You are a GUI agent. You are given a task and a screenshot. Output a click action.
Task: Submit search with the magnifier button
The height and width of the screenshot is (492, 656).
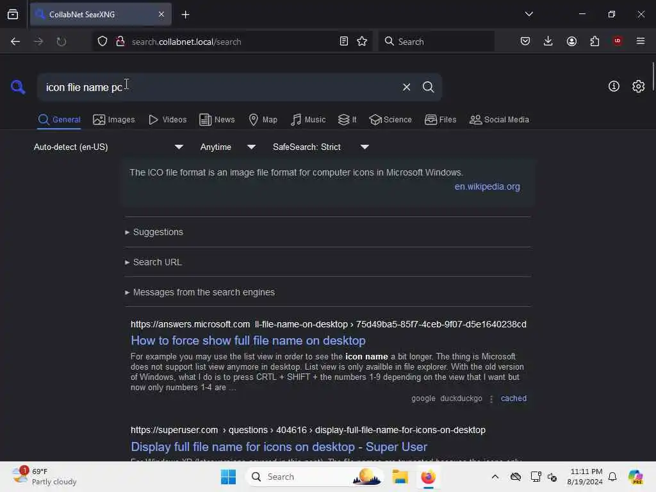pos(428,87)
